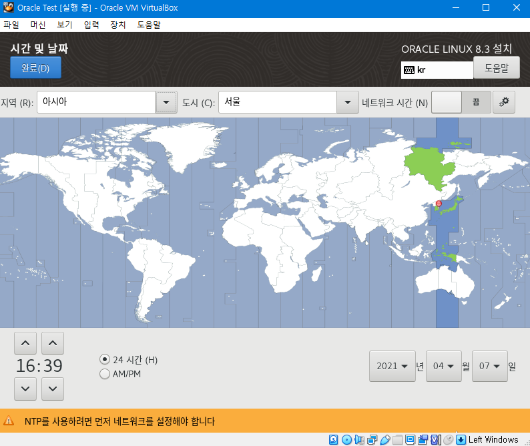Image resolution: width=530 pixels, height=446 pixels.
Task: Open the month dropdown showing 04
Action: coord(444,366)
